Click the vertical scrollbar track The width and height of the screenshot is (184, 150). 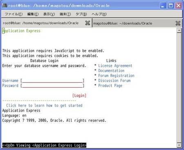click(179, 88)
